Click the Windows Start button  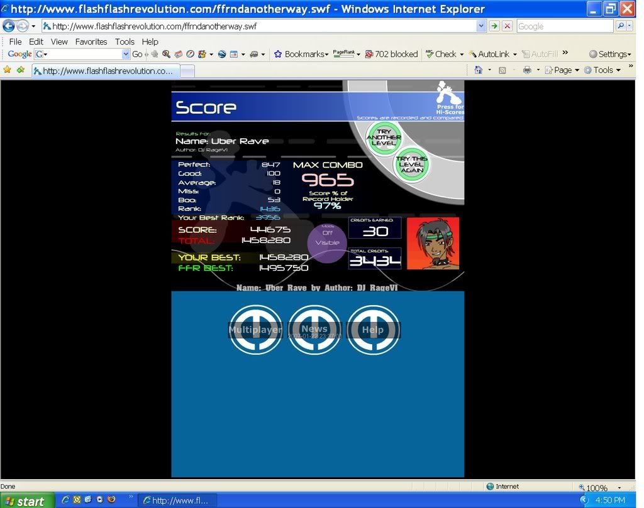pyautogui.click(x=25, y=500)
